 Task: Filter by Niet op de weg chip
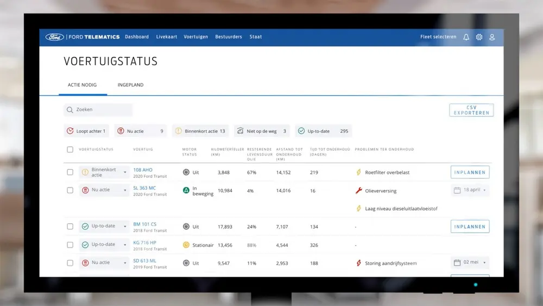point(262,131)
